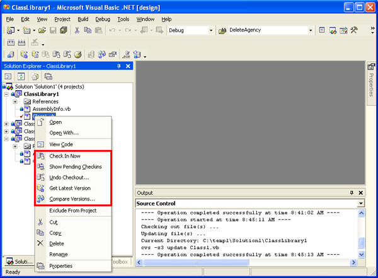Select AssemblyInfo.vb in ClassLibrary1 tree
This screenshot has width=378, height=278.
tap(52, 109)
